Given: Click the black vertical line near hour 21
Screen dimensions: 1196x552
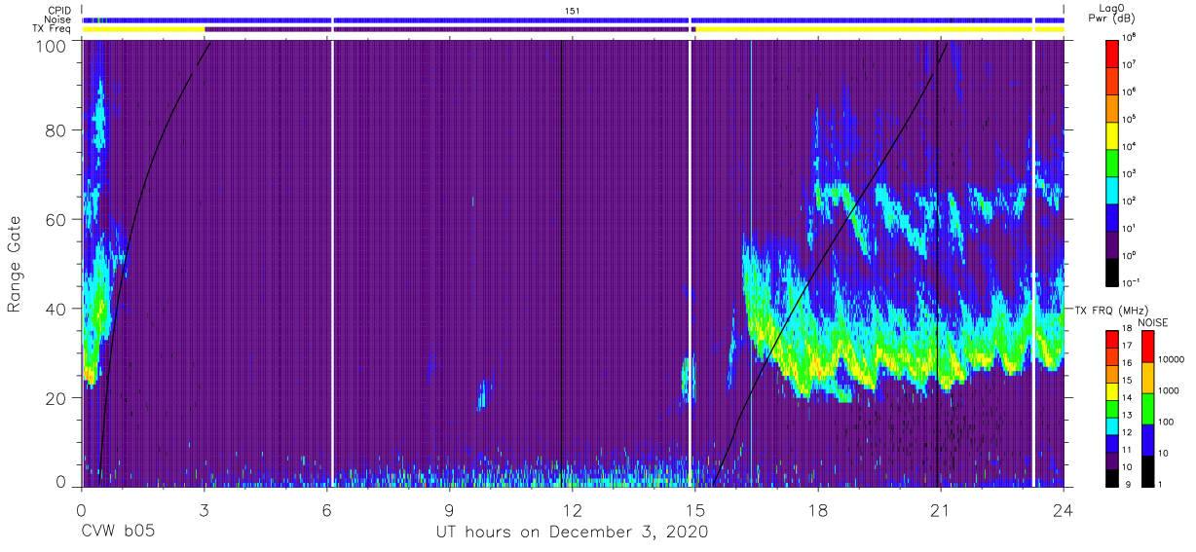Looking at the screenshot, I should (936, 263).
